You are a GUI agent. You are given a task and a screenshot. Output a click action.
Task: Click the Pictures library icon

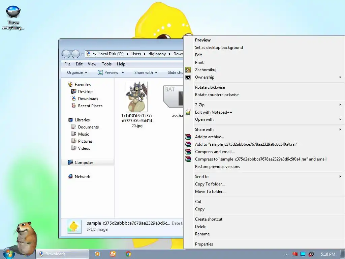(74, 141)
